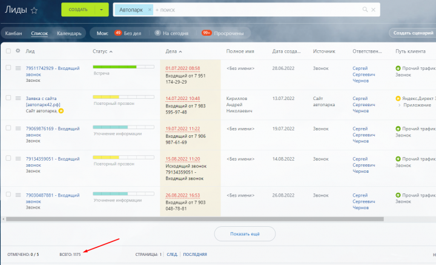The width and height of the screenshot is (436, 265).
Task: Open lead 79511742929 - Входящий звонок
Action: (53, 72)
